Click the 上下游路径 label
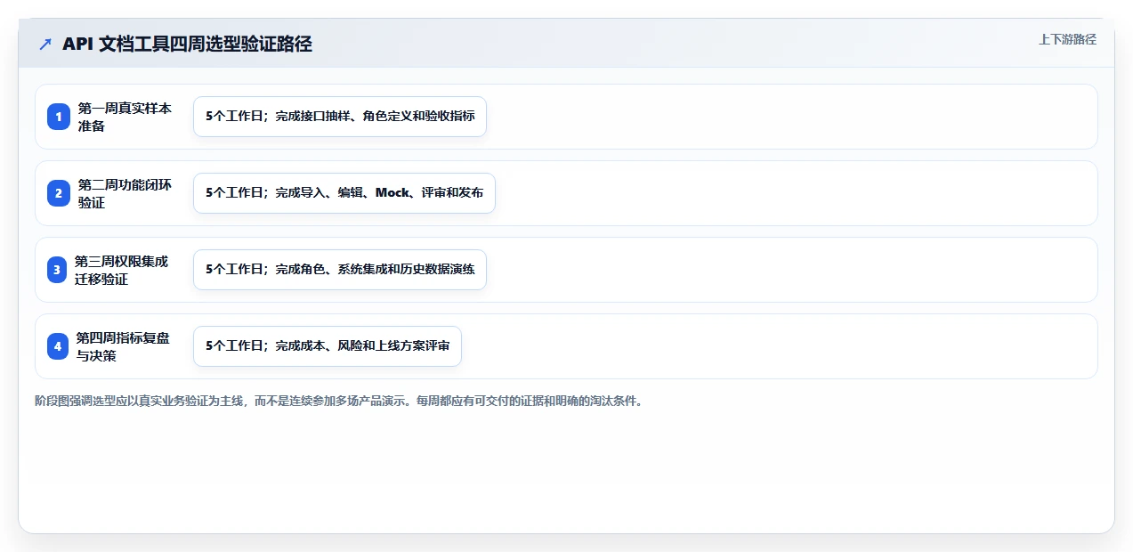1133x552 pixels. point(1067,39)
